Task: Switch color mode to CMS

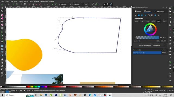Action: (x=164, y=21)
